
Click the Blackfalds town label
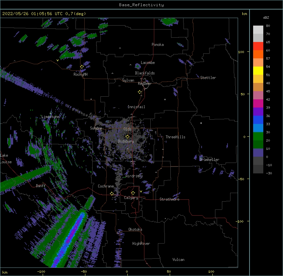[x=145, y=73]
